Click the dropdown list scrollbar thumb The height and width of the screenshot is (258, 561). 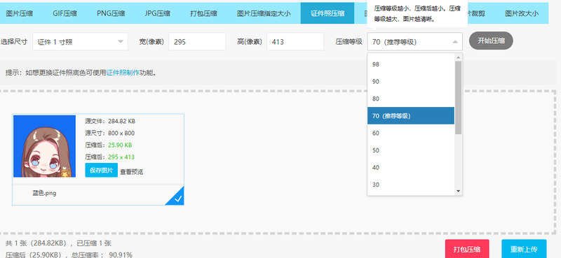point(459,97)
